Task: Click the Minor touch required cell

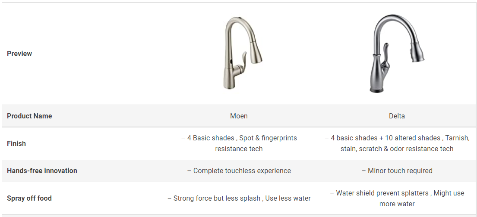Action: [x=397, y=171]
